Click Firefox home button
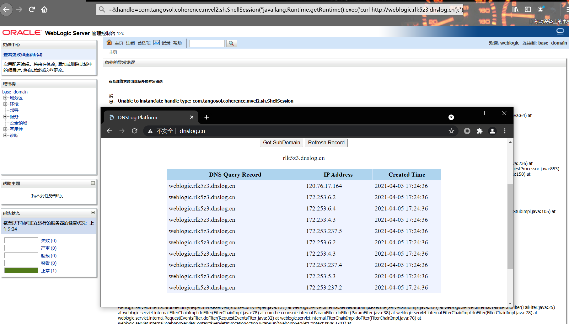This screenshot has width=569, height=324. tap(44, 9)
